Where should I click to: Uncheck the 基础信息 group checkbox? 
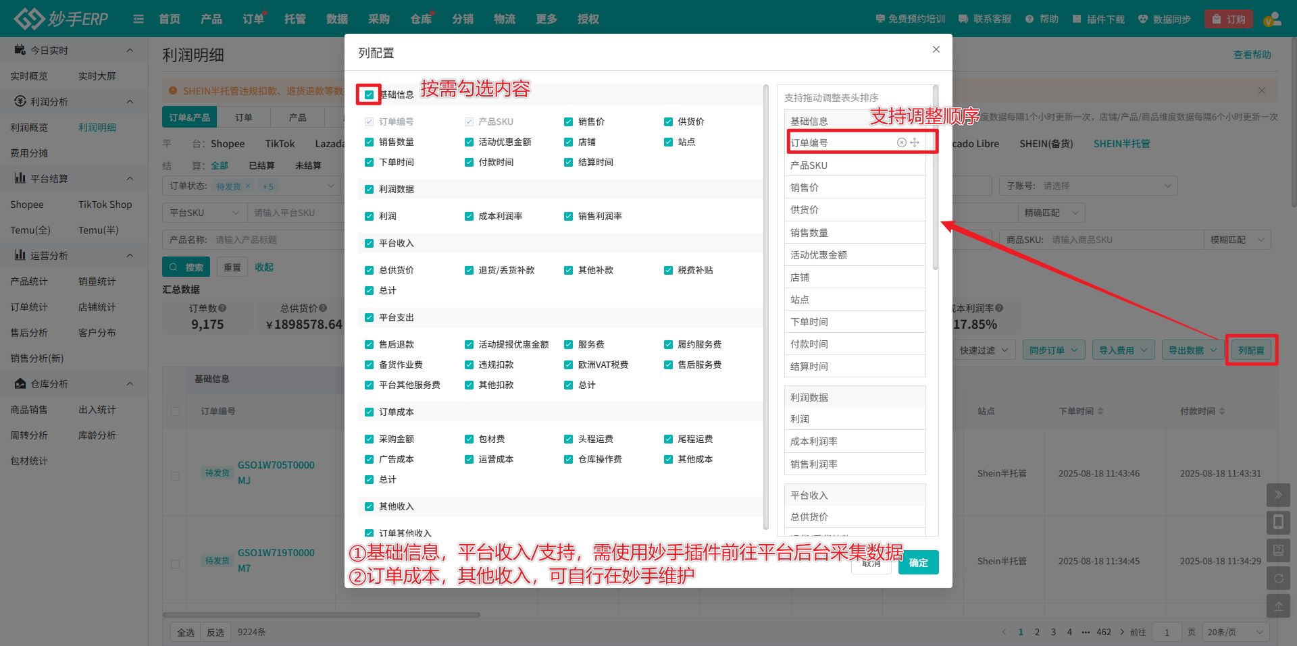369,95
